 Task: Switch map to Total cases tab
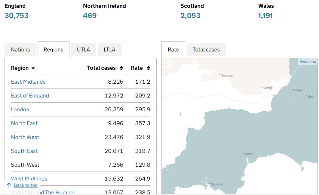point(206,50)
